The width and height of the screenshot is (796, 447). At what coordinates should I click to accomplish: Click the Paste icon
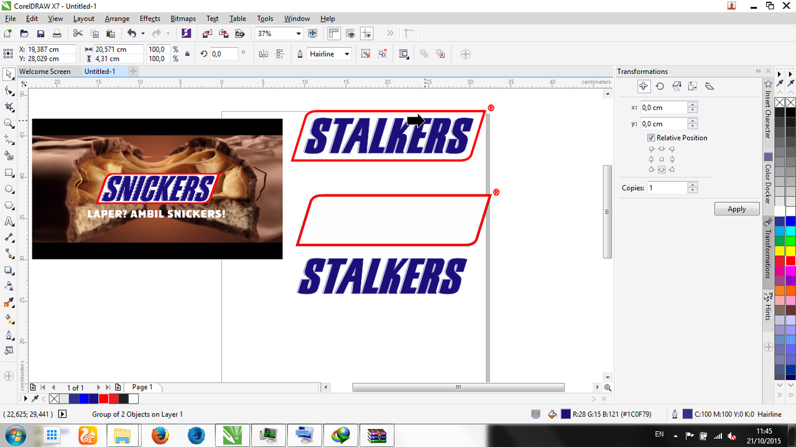click(x=111, y=34)
